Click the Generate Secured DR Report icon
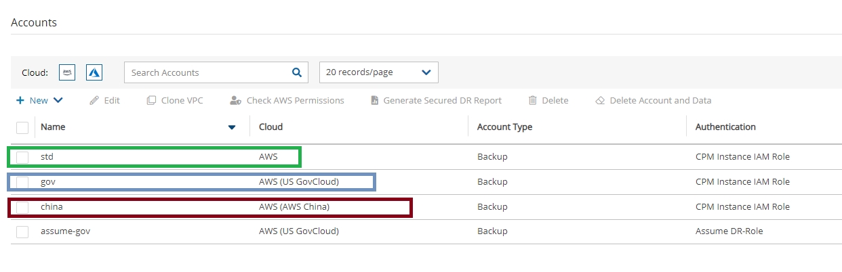 click(x=374, y=100)
